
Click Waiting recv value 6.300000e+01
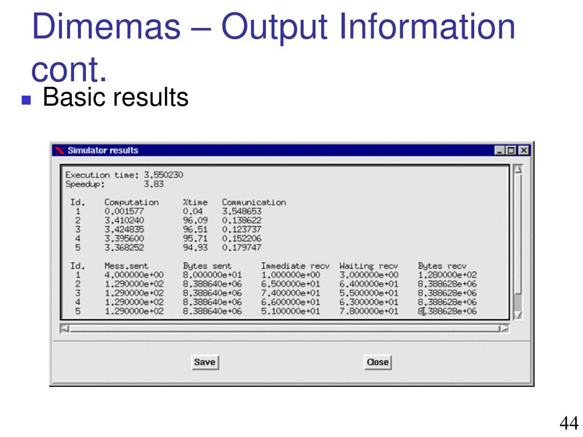coord(369,302)
